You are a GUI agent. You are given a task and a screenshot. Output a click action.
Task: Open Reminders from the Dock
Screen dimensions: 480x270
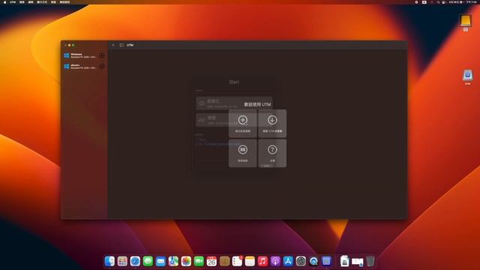[x=237, y=261]
